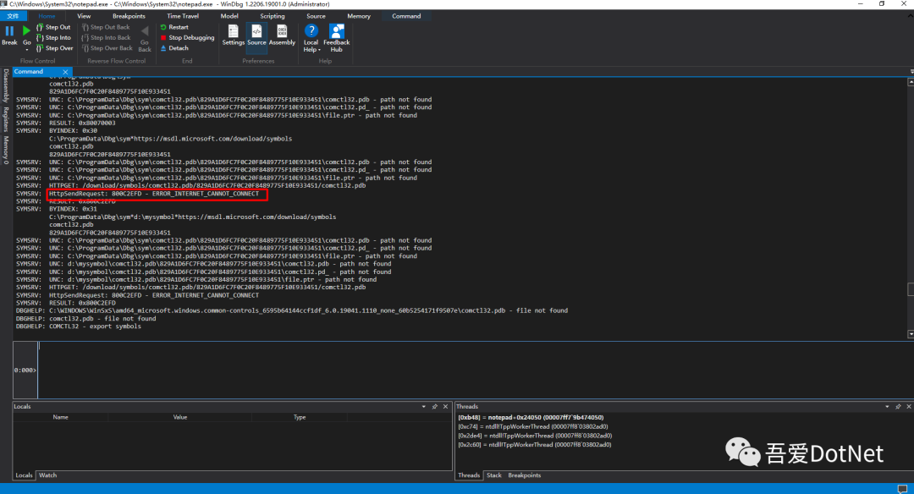Collapse the ribbon with the chevron
Viewport: 914px width, 494px height.
point(911,16)
